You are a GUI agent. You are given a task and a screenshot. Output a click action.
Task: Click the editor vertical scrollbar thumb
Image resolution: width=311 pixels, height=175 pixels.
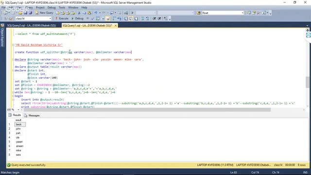point(308,82)
